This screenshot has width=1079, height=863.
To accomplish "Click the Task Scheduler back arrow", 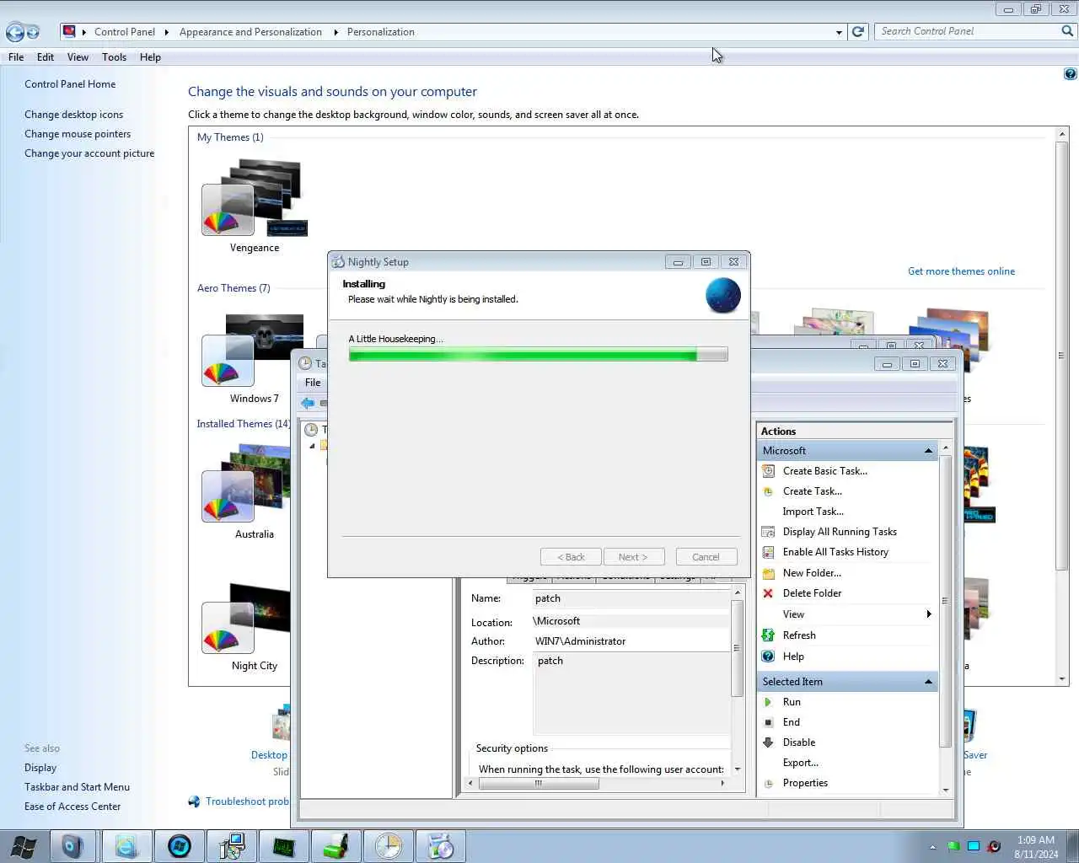I will (x=308, y=403).
